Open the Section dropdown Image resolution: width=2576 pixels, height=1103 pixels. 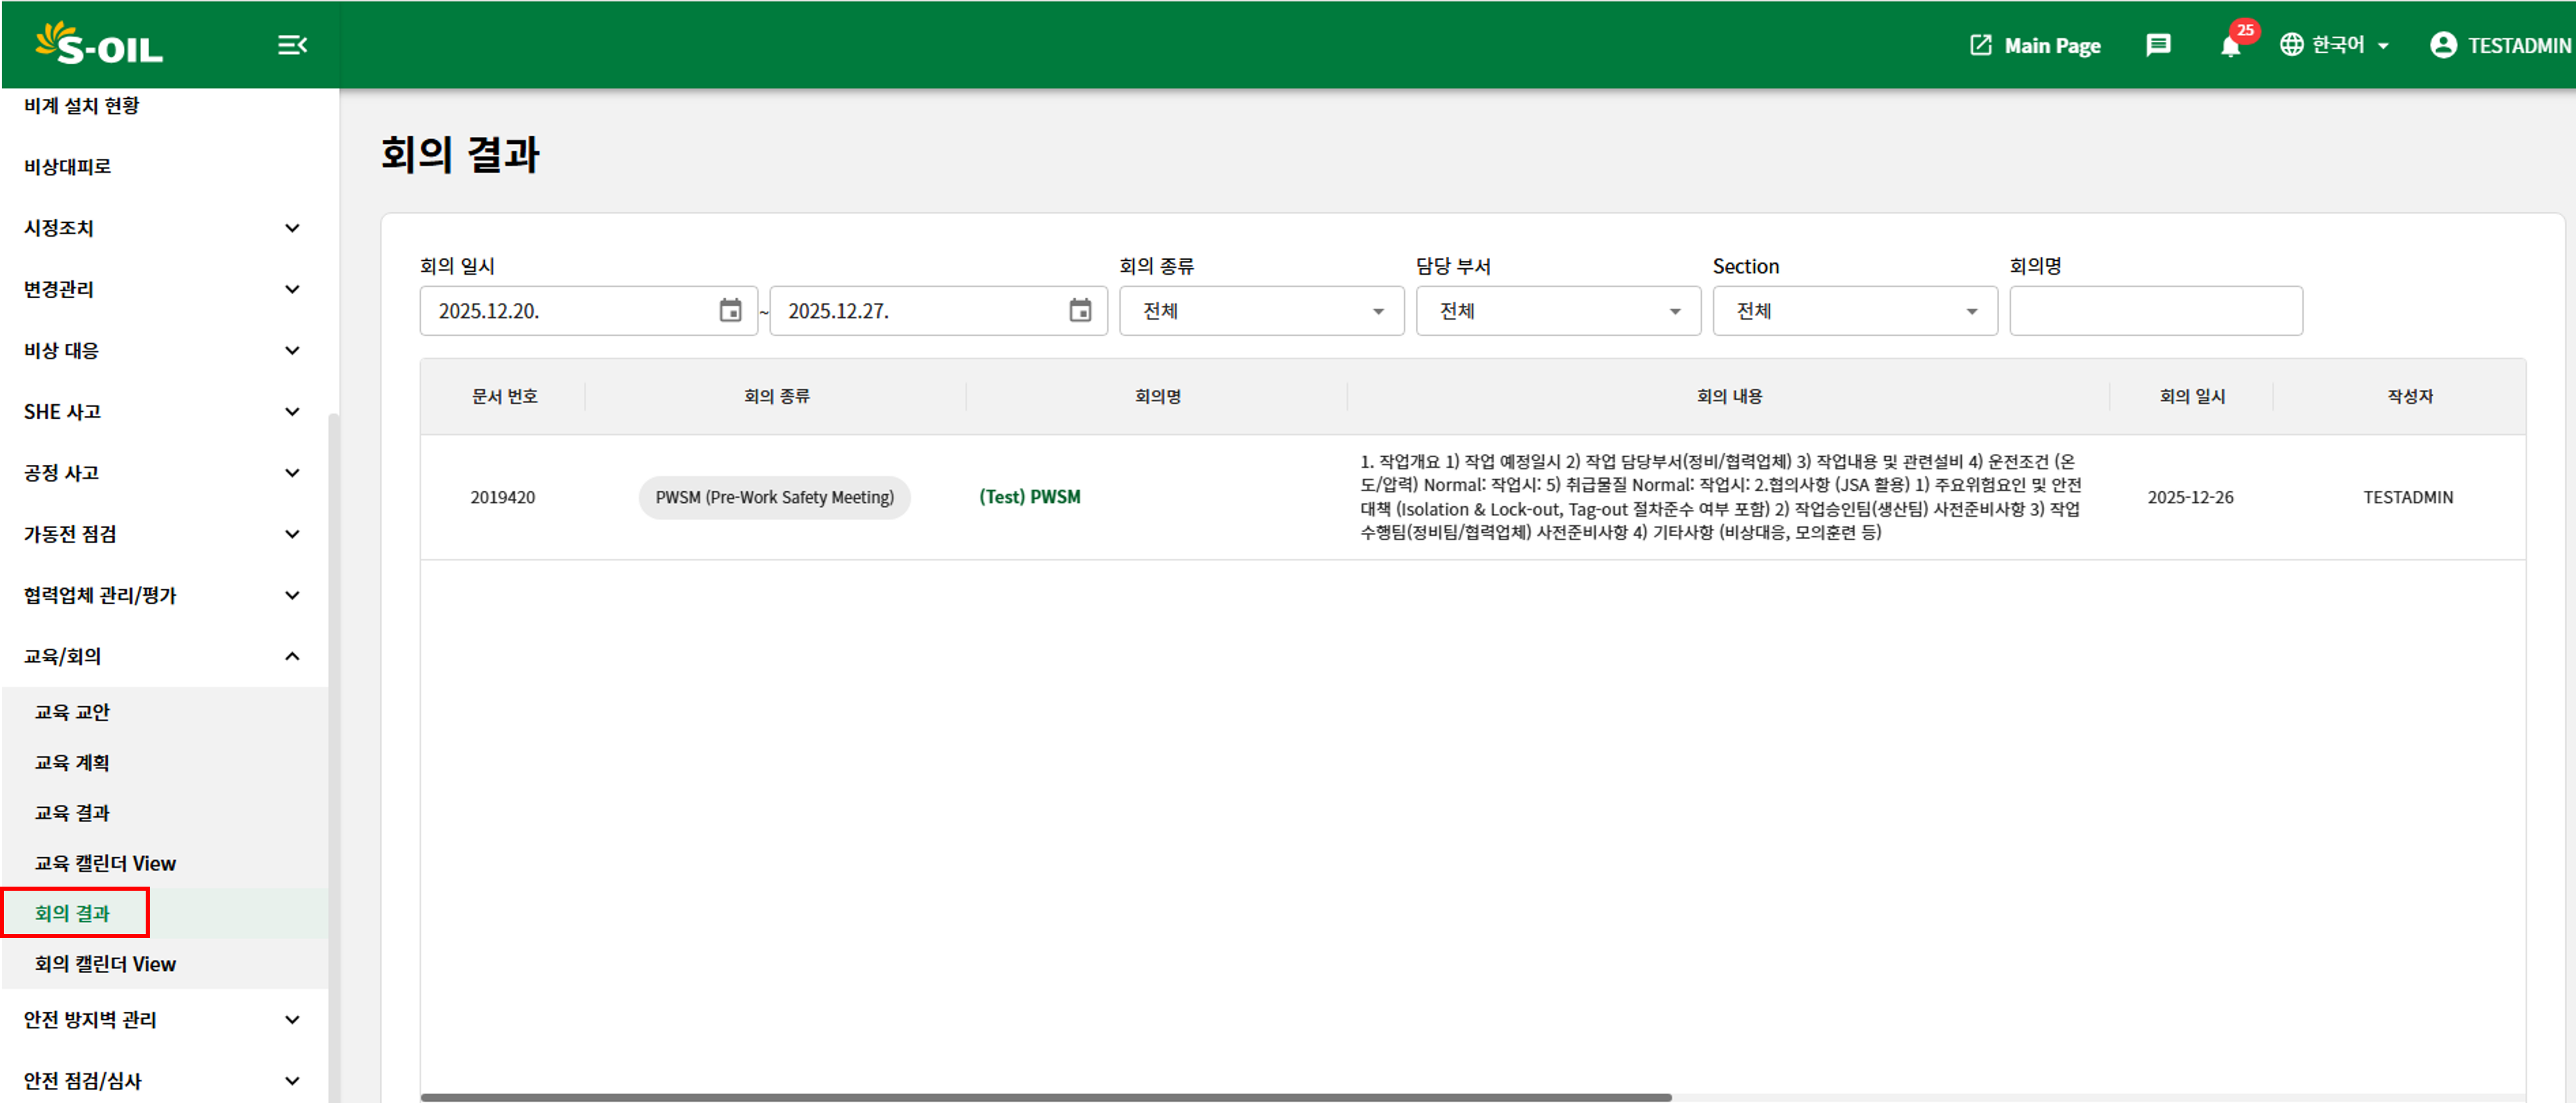pyautogui.click(x=1854, y=311)
